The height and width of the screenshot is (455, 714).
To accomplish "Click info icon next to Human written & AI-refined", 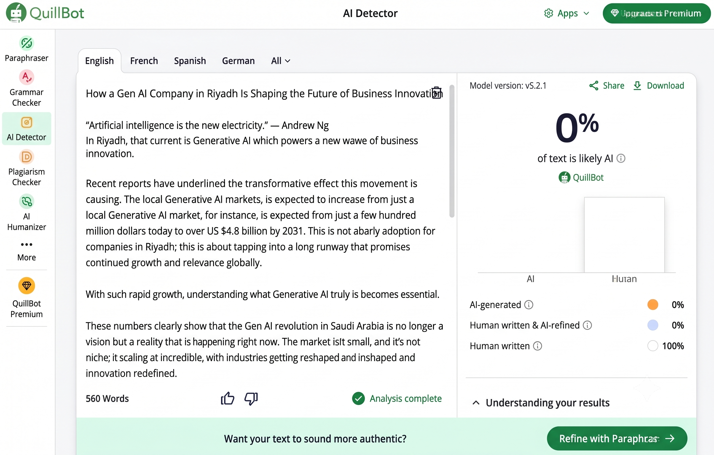I will pos(587,325).
